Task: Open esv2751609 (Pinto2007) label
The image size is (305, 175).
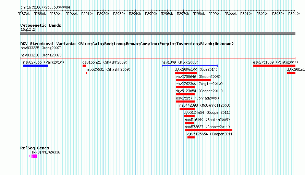Action: pos(276,62)
